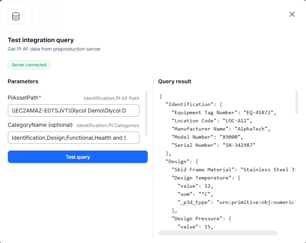The height and width of the screenshot is (243, 306).
Task: Click the Get PI AF data subtitle text
Action: click(54, 49)
